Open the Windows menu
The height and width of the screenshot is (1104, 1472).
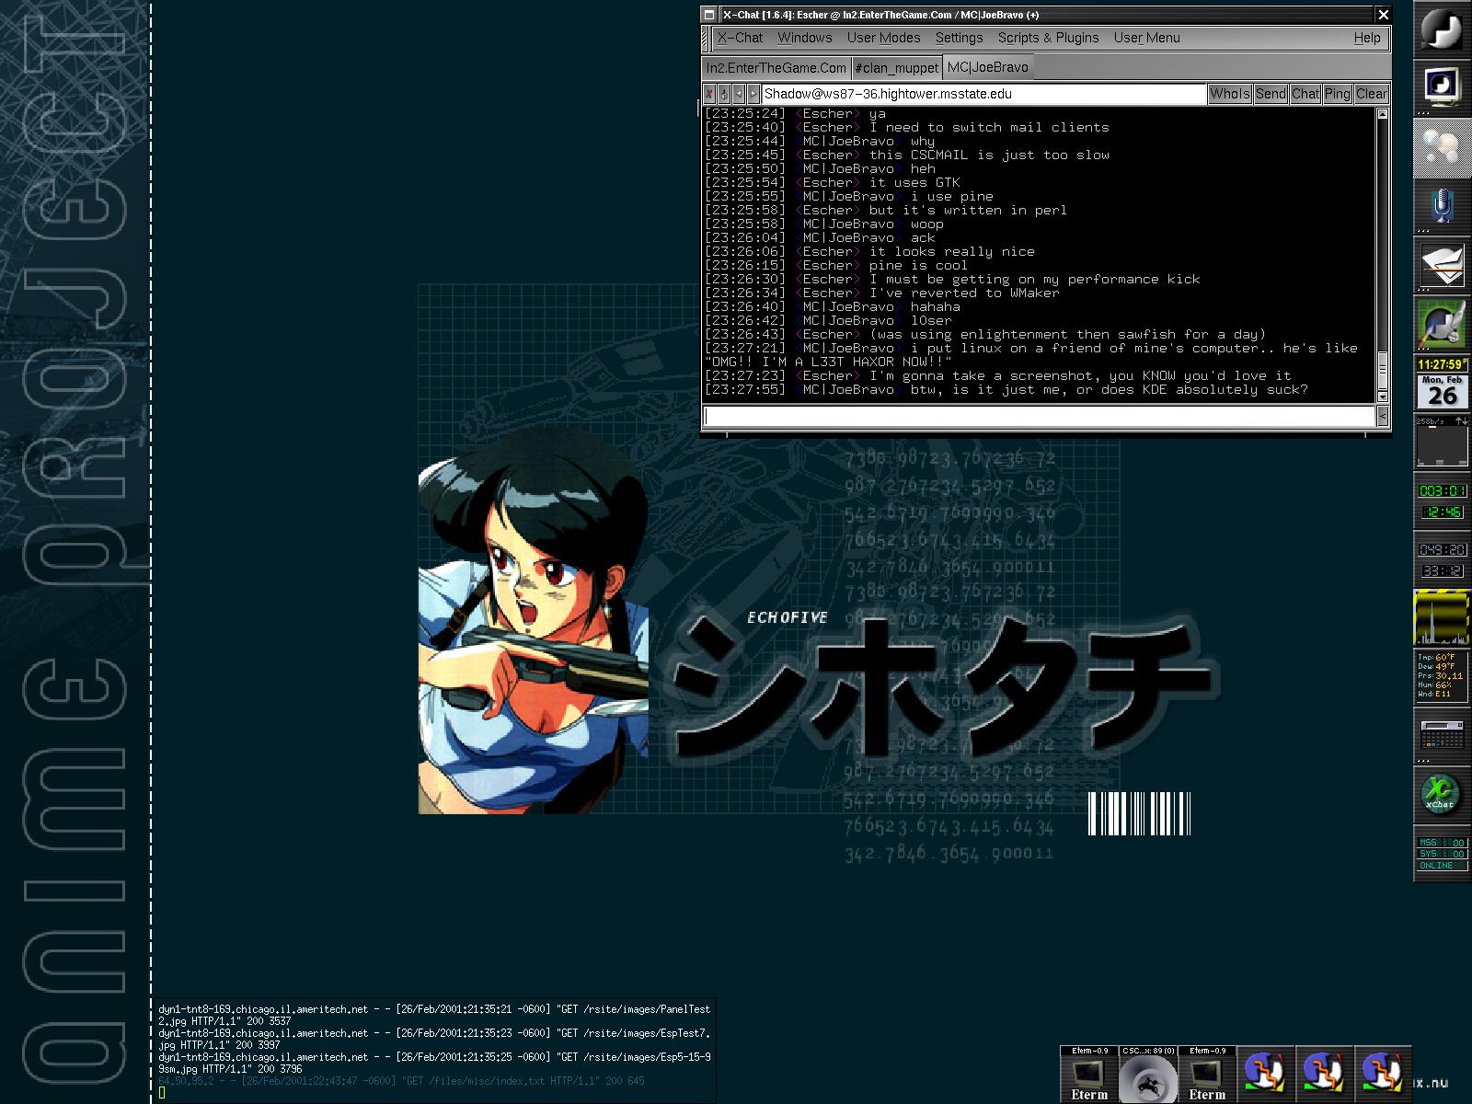pyautogui.click(x=805, y=38)
